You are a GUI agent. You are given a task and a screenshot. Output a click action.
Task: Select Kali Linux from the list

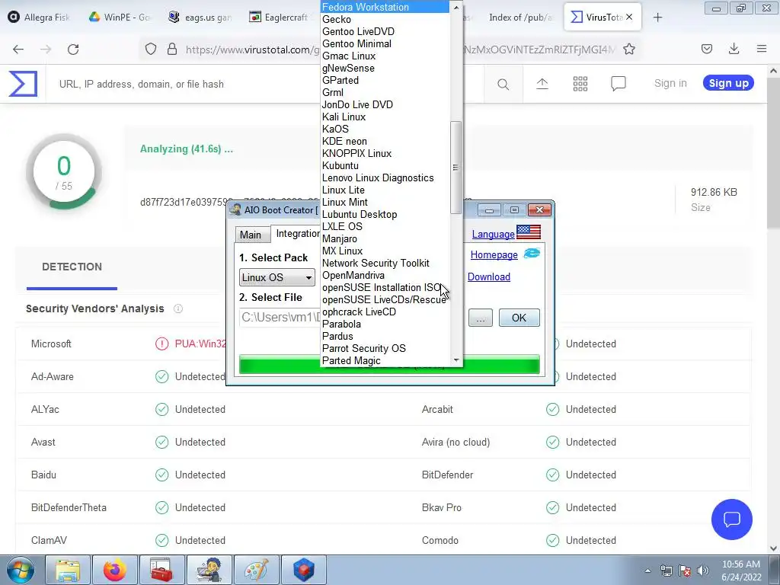(x=385, y=117)
